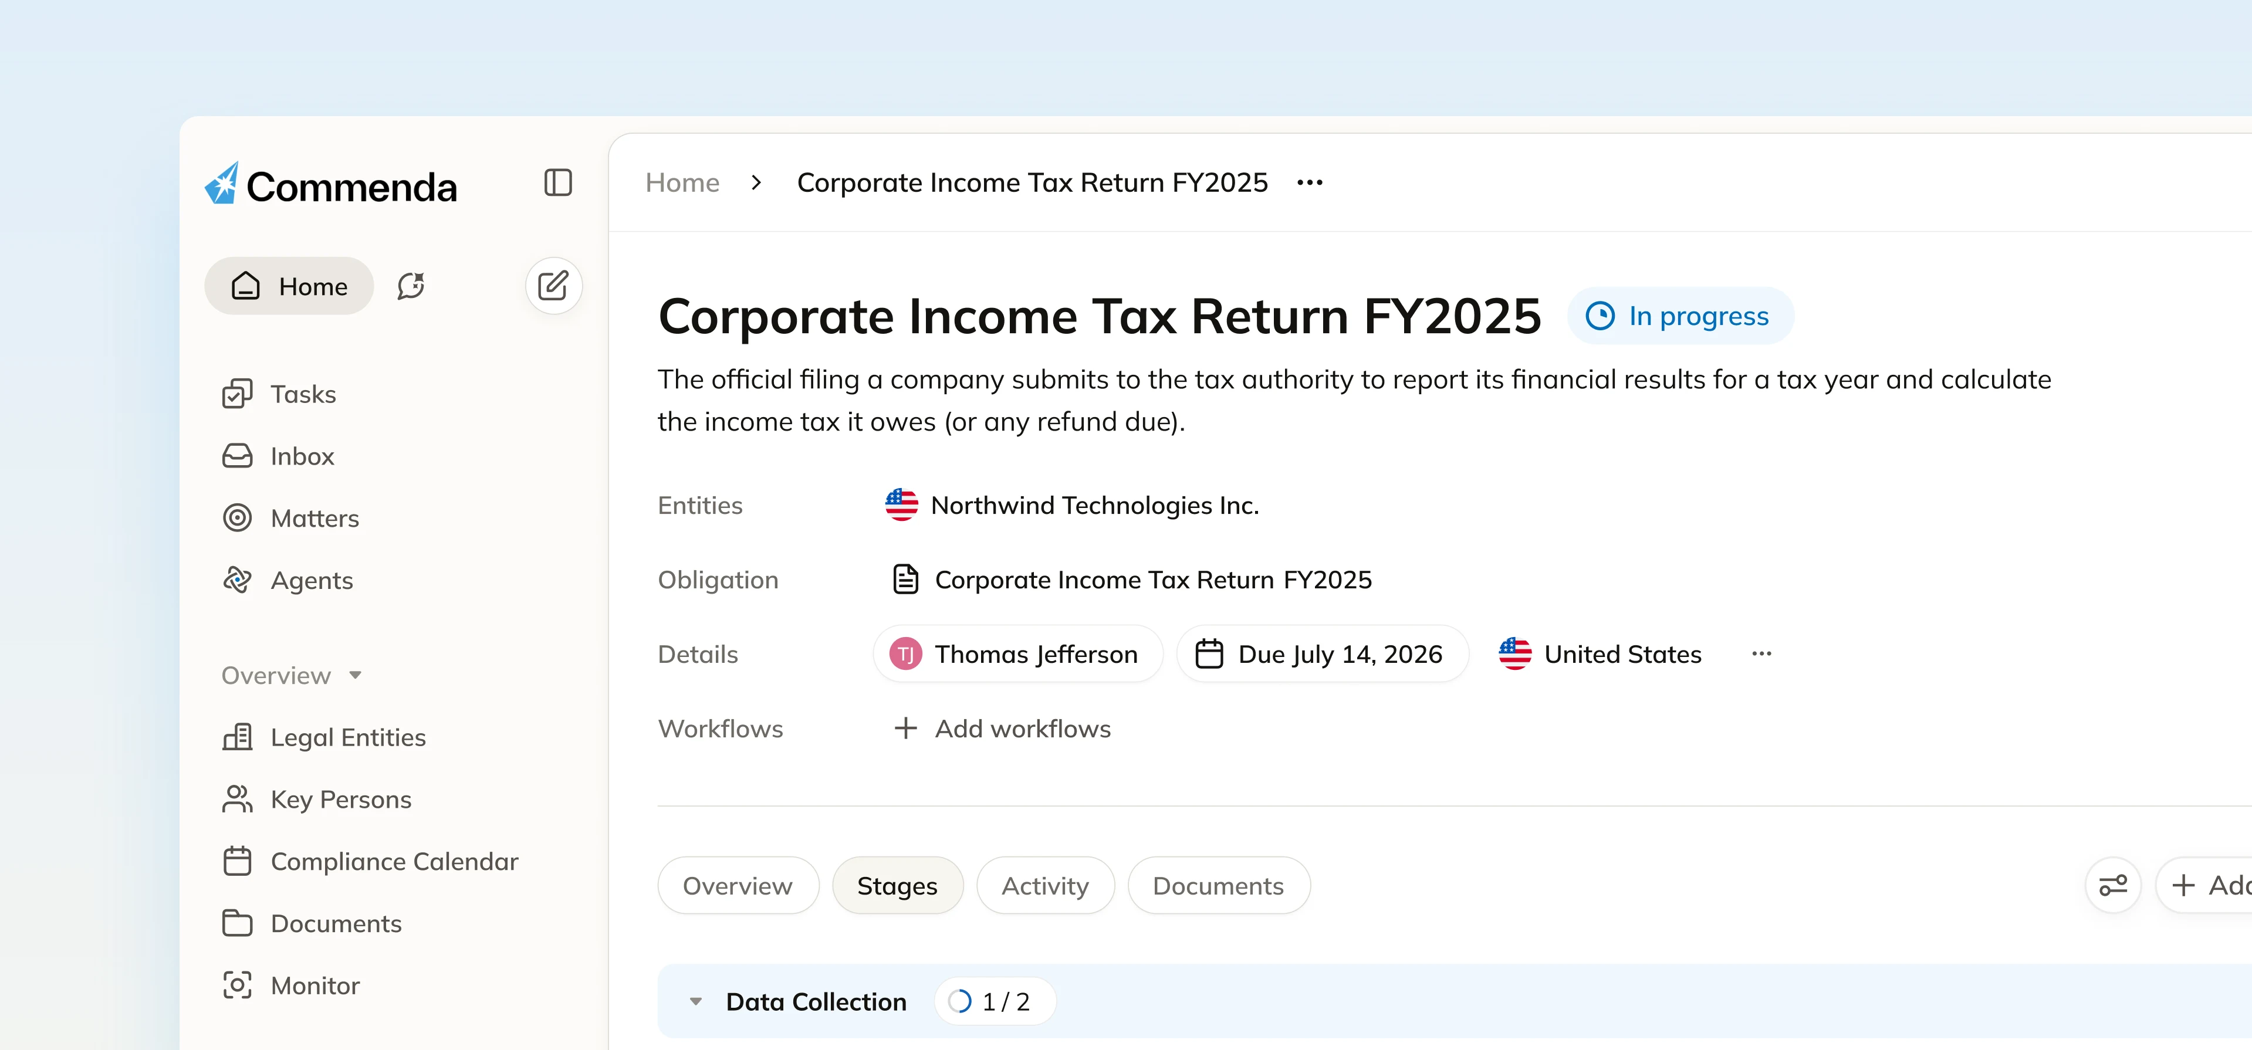Click the Legal Entities building icon
2252x1050 pixels.
pyautogui.click(x=237, y=738)
